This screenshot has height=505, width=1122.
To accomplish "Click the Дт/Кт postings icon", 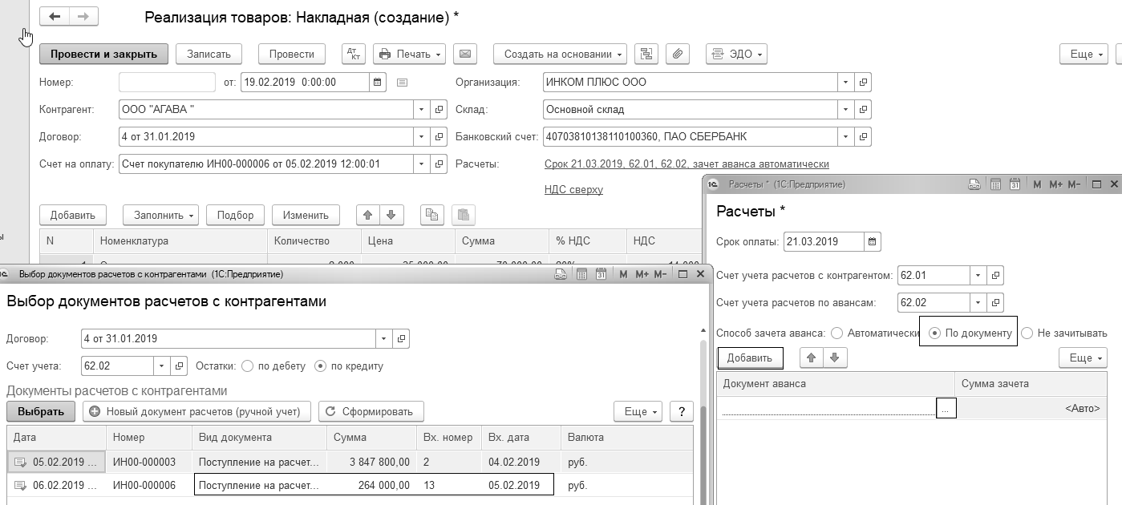I will click(x=353, y=54).
